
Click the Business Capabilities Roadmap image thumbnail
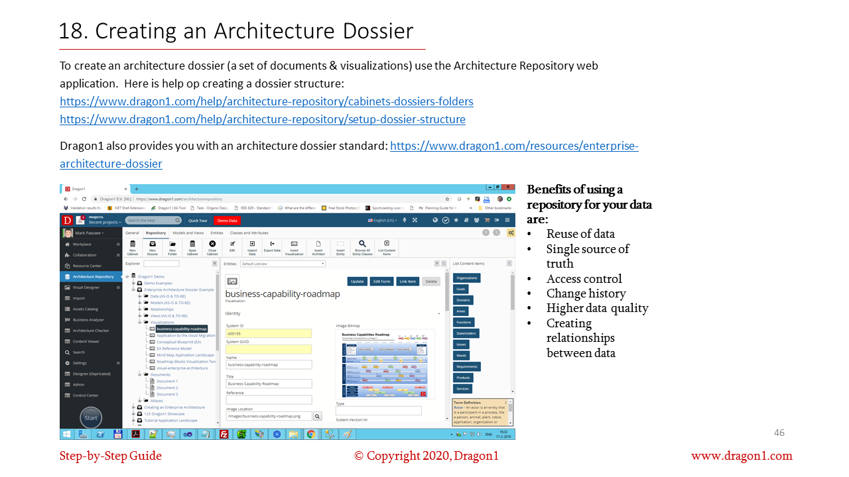tap(384, 364)
